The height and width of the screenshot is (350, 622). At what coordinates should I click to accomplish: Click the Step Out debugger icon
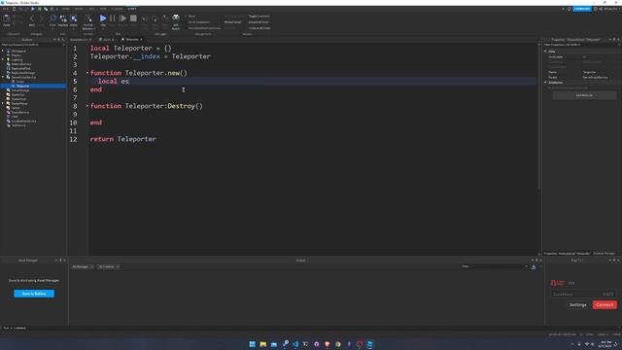point(165,19)
